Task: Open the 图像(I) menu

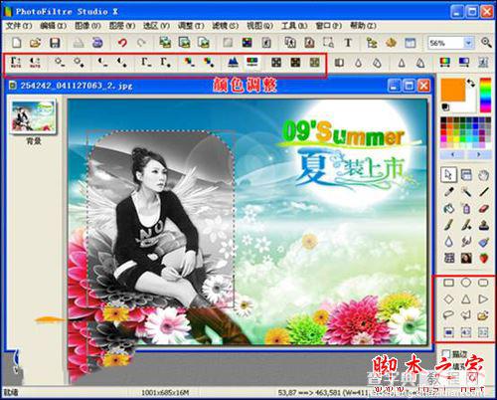Action: (x=87, y=26)
